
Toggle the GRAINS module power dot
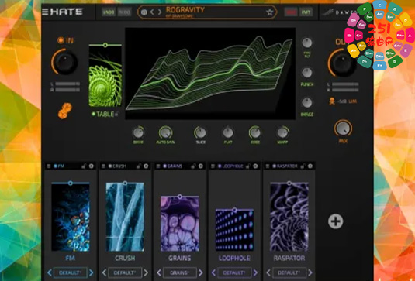click(165, 166)
